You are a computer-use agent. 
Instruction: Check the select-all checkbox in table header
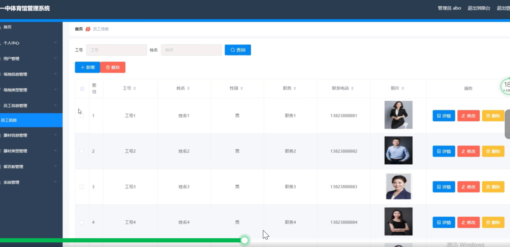81,89
